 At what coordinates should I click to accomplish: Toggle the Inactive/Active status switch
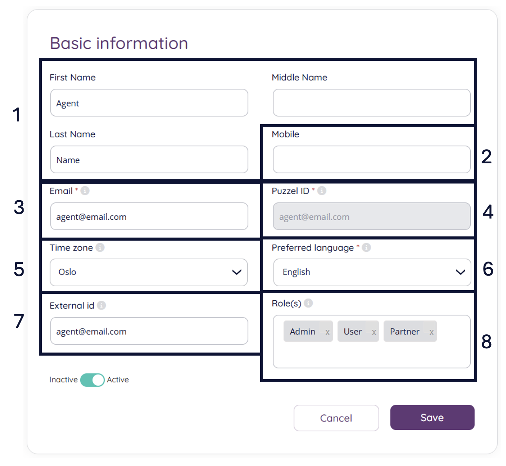click(x=92, y=380)
